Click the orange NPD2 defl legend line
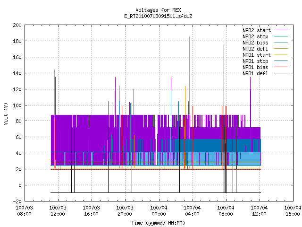 pyautogui.click(x=281, y=49)
